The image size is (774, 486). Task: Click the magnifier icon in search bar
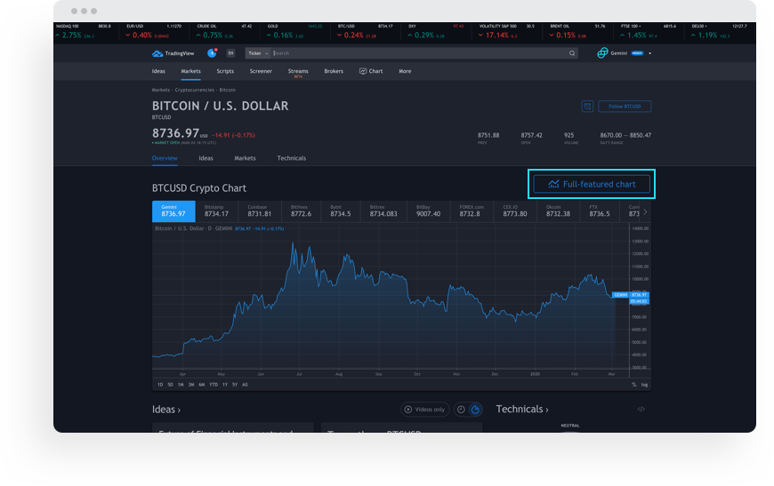point(572,53)
